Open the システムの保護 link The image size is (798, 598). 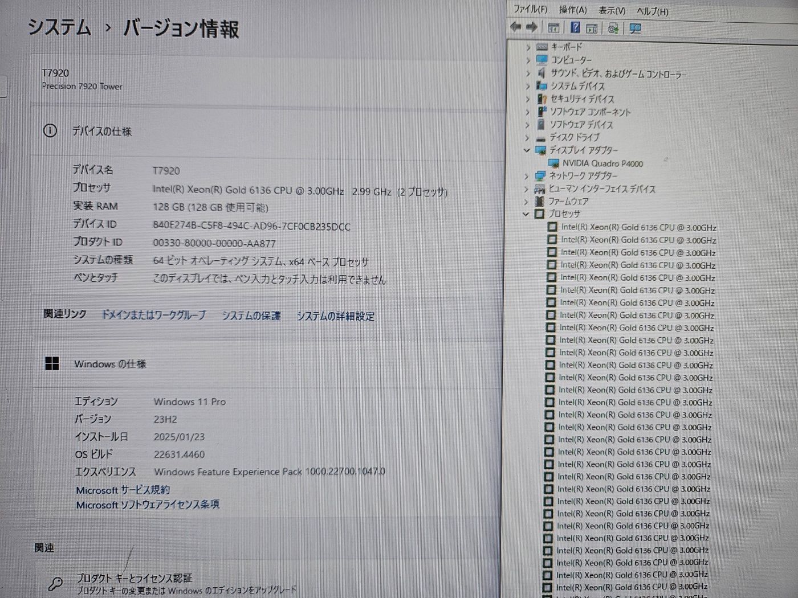pyautogui.click(x=251, y=316)
